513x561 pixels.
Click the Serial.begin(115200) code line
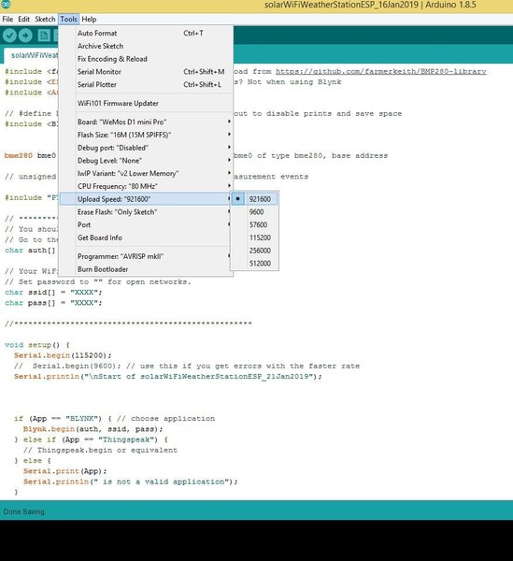[x=63, y=355]
